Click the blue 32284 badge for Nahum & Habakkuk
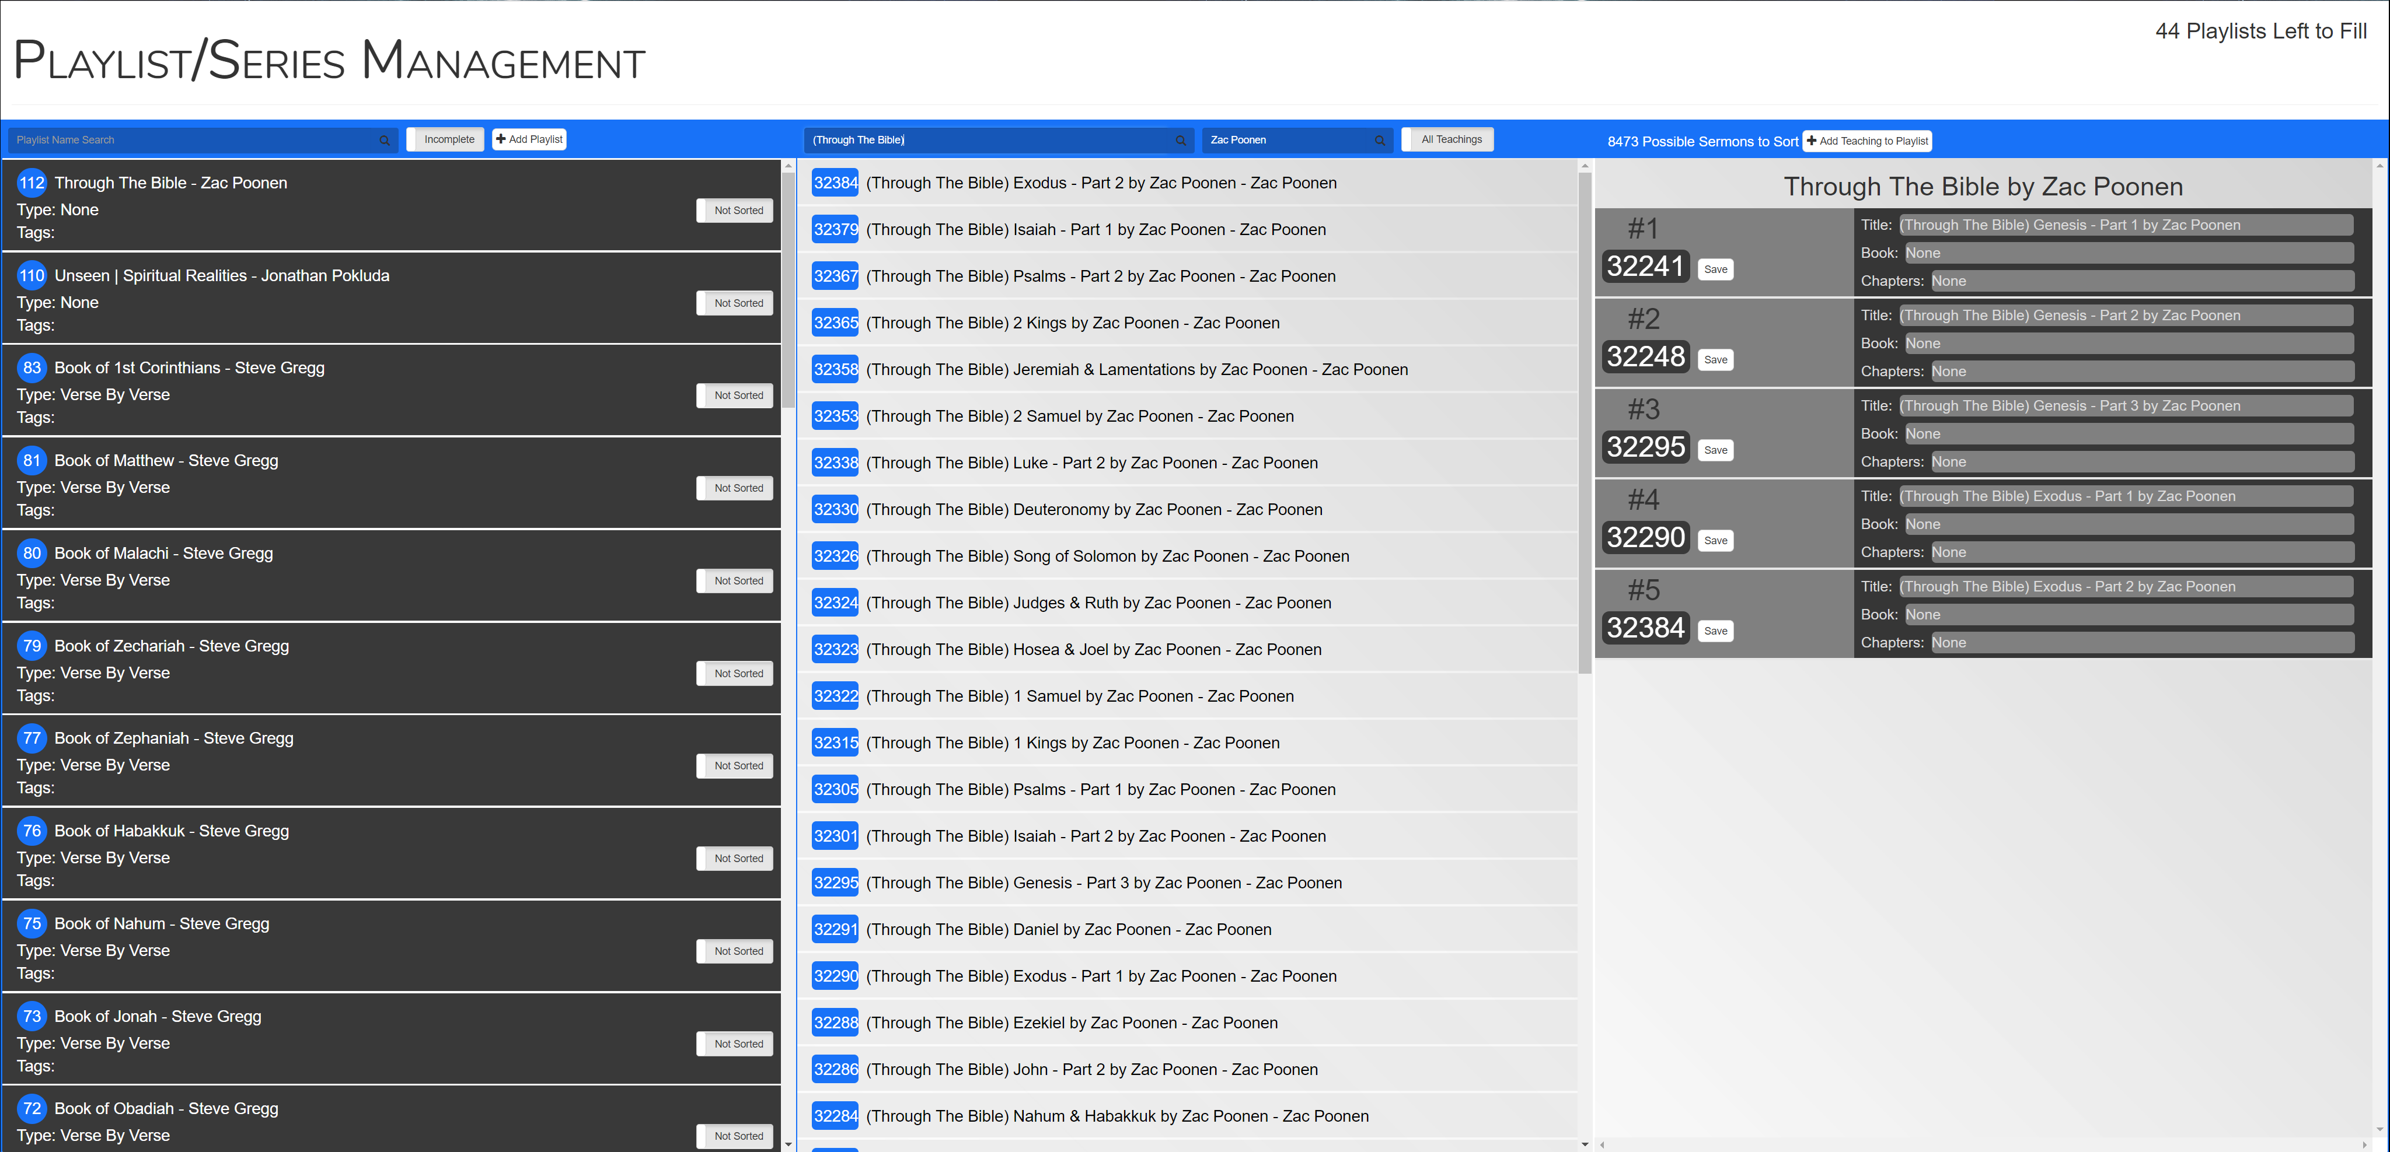The width and height of the screenshot is (2390, 1152). click(835, 1116)
